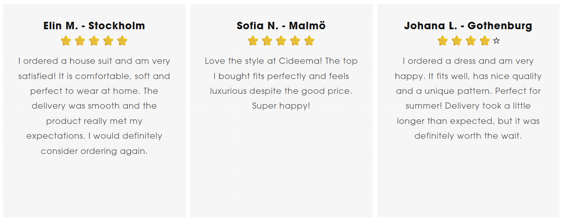The height and width of the screenshot is (221, 562).
Task: Click the third star in Johana L.'s rating
Action: 471,41
